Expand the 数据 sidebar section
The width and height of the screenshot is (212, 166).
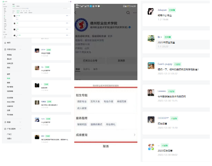pos(21,122)
